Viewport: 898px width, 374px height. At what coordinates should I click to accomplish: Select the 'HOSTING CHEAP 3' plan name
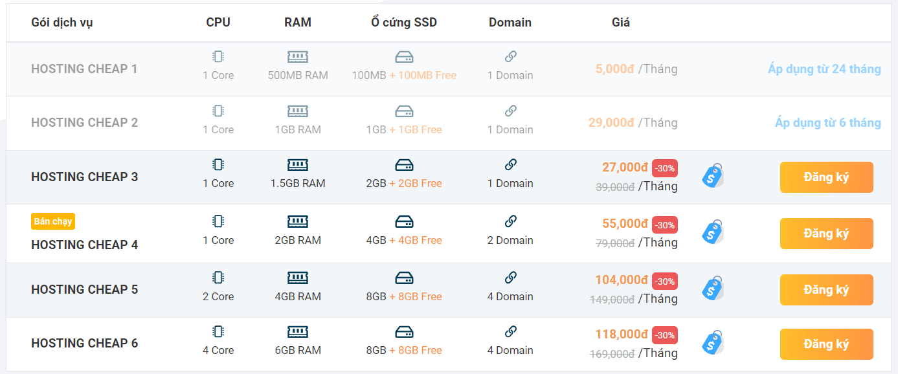click(84, 177)
